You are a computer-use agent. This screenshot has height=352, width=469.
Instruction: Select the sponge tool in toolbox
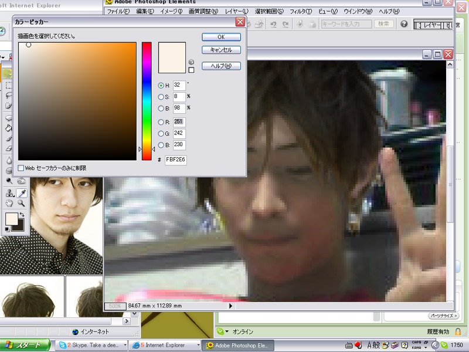click(x=9, y=171)
